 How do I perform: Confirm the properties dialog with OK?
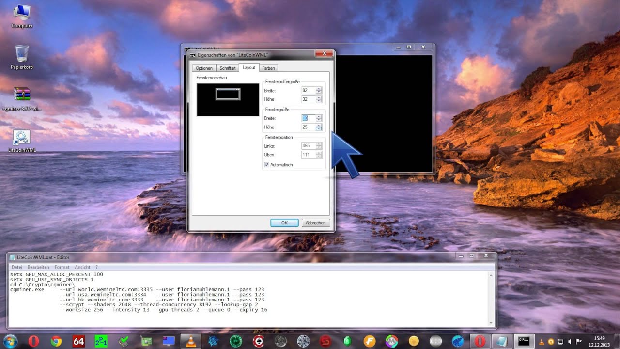pyautogui.click(x=284, y=223)
